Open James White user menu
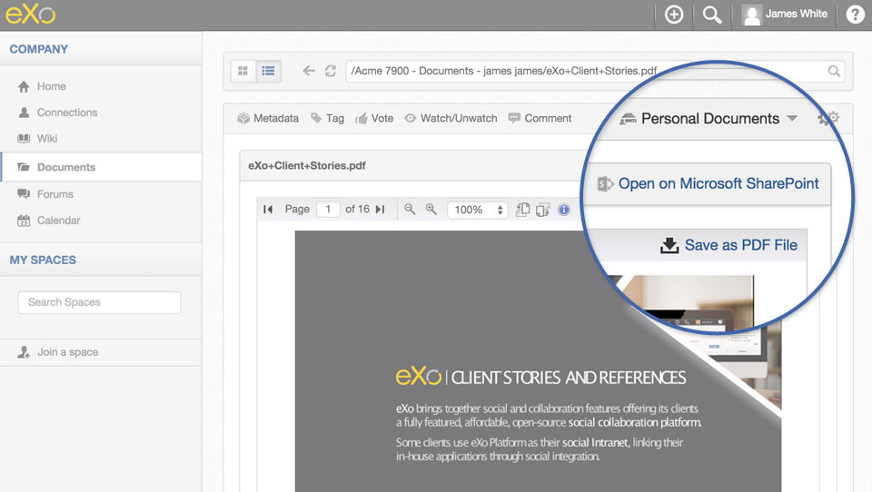This screenshot has width=872, height=492. coord(785,15)
